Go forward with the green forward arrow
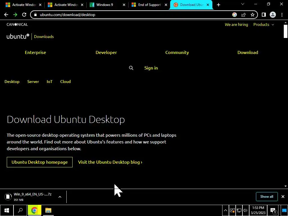Screen dimensions: 288x216 15,15
